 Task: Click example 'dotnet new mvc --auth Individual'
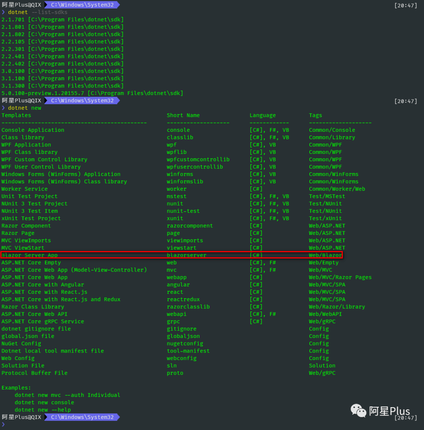[68, 395]
